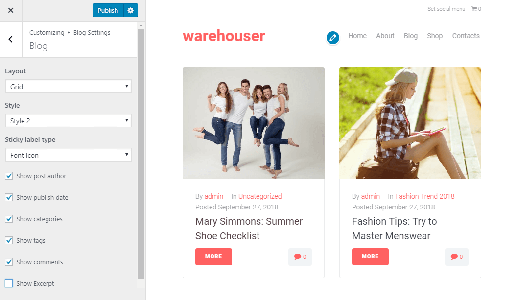Toggle the Show tags checkbox

9,240
